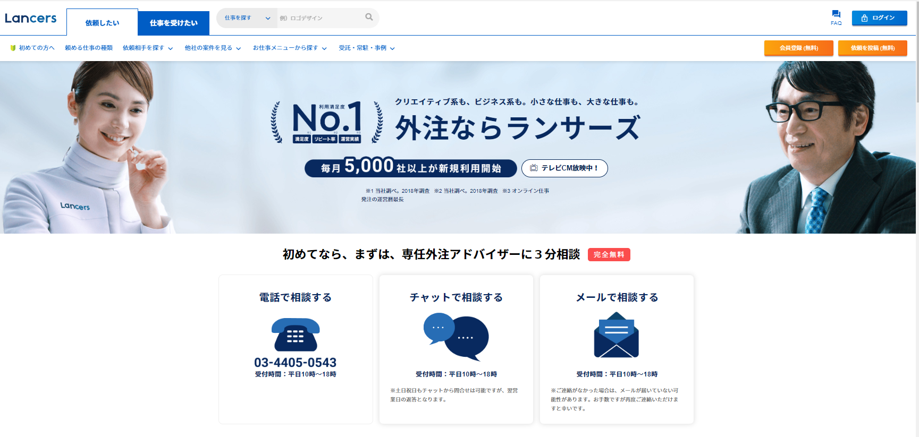Click the テレビCM放映中！ button
This screenshot has width=919, height=437.
(x=564, y=168)
